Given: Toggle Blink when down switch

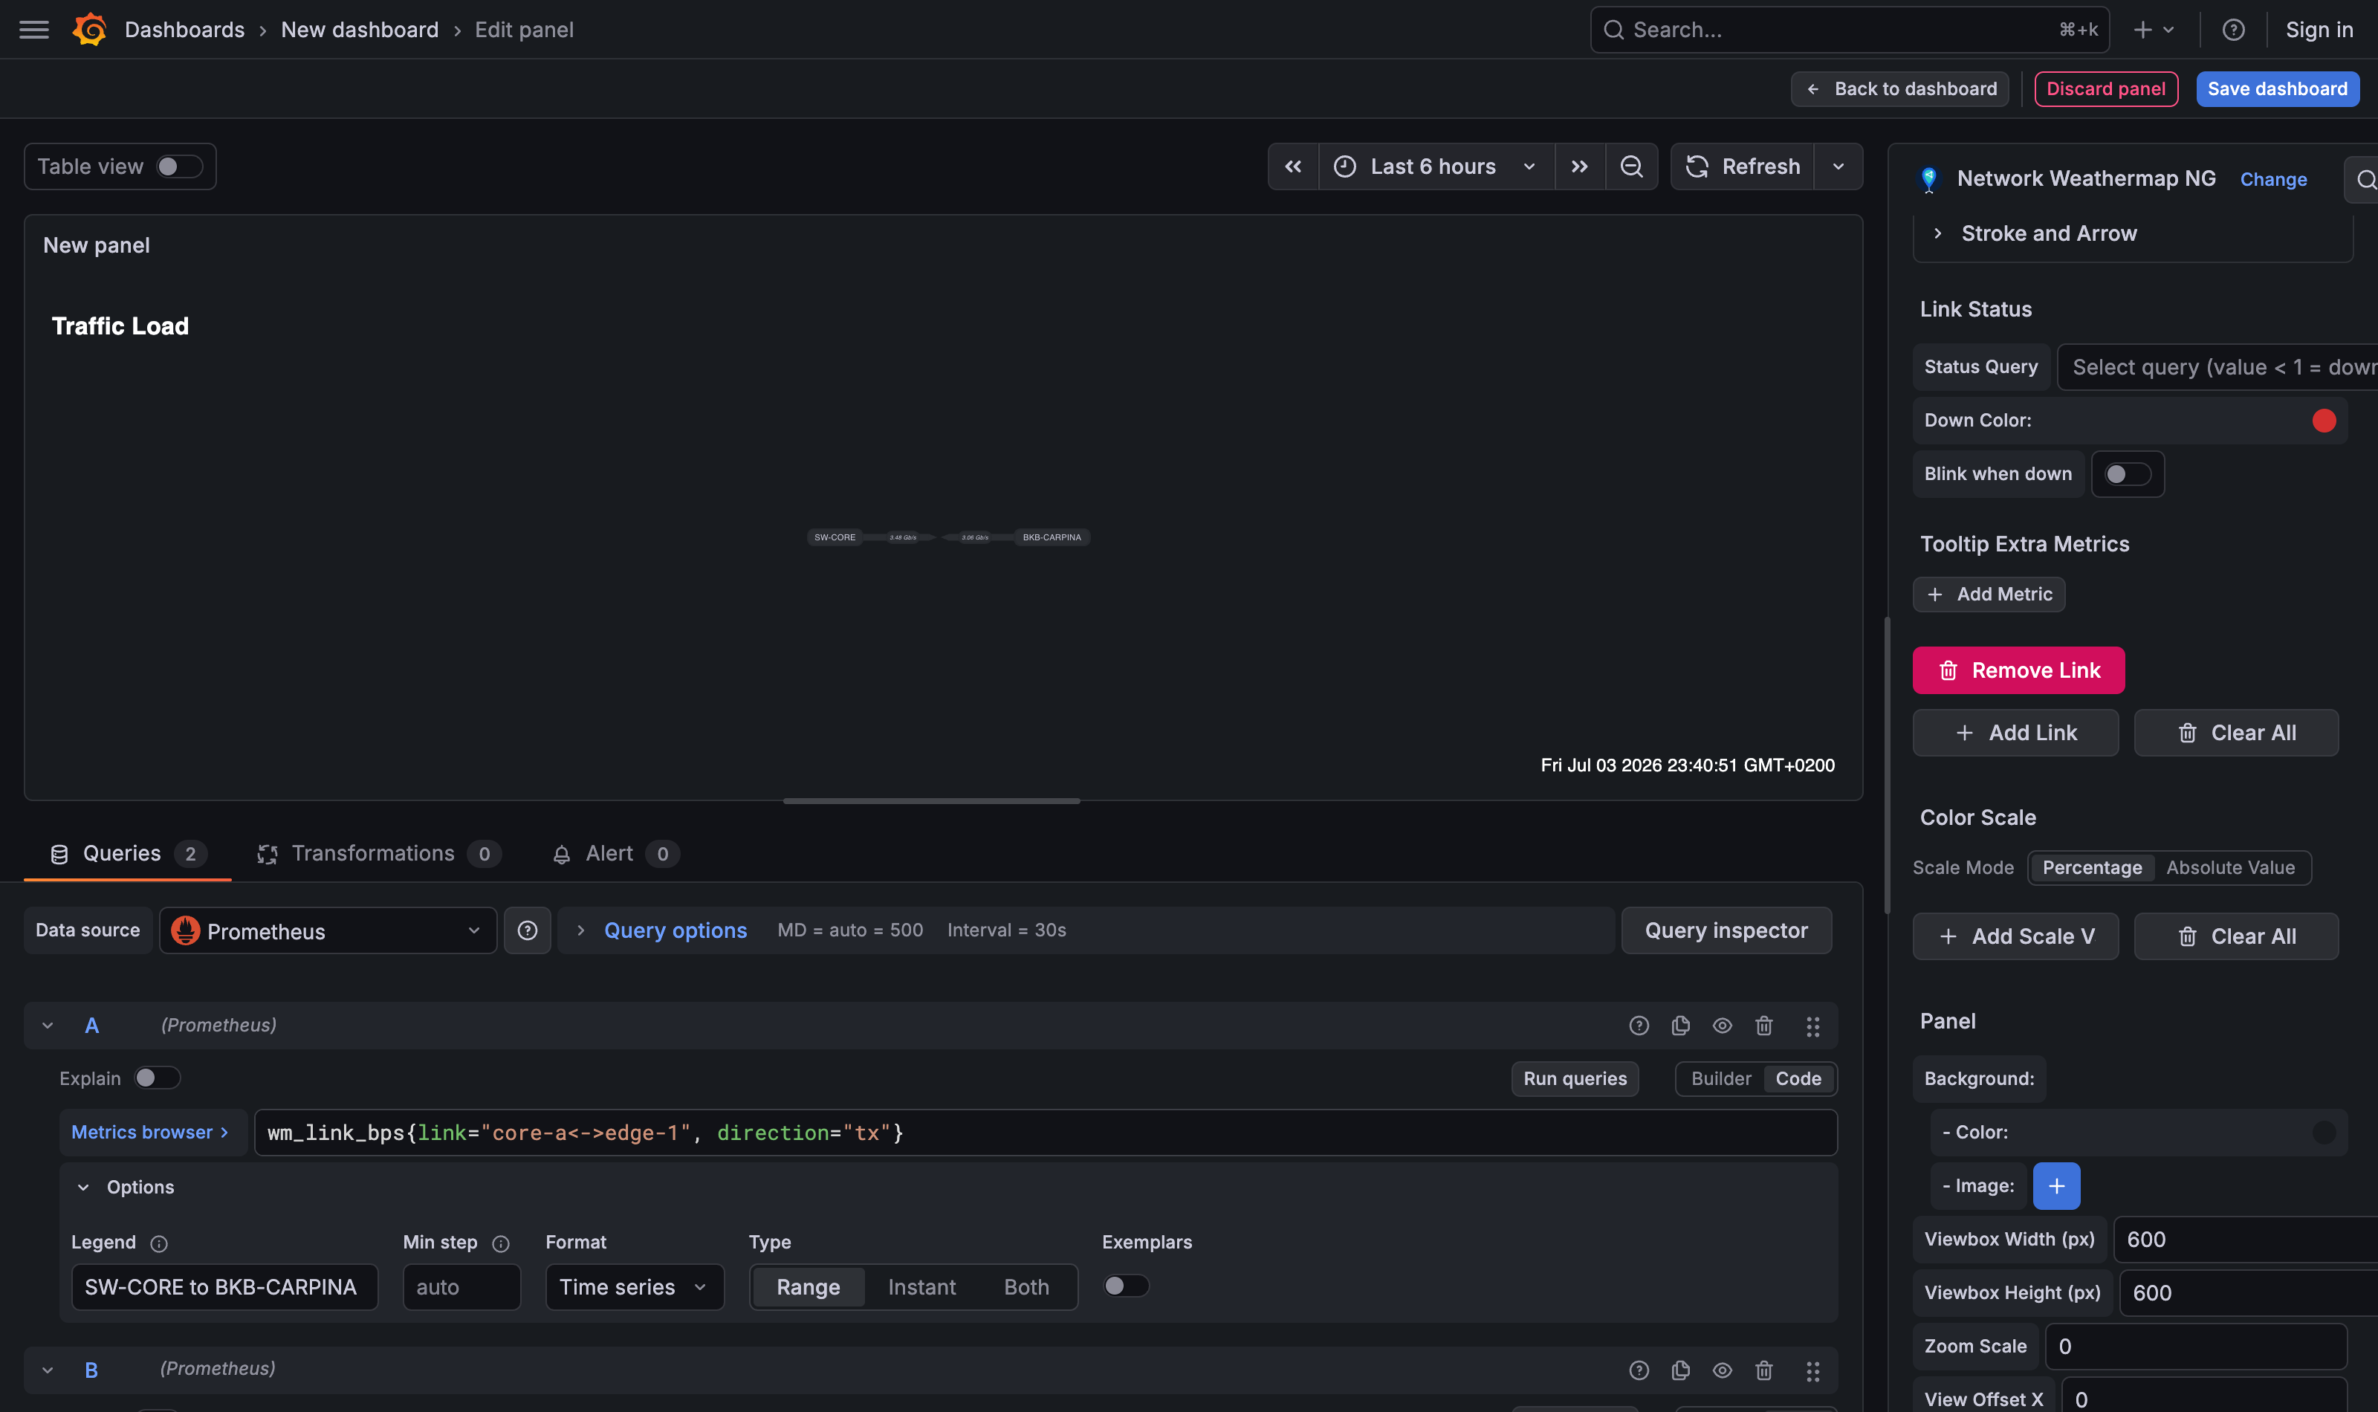Looking at the screenshot, I should [2127, 474].
